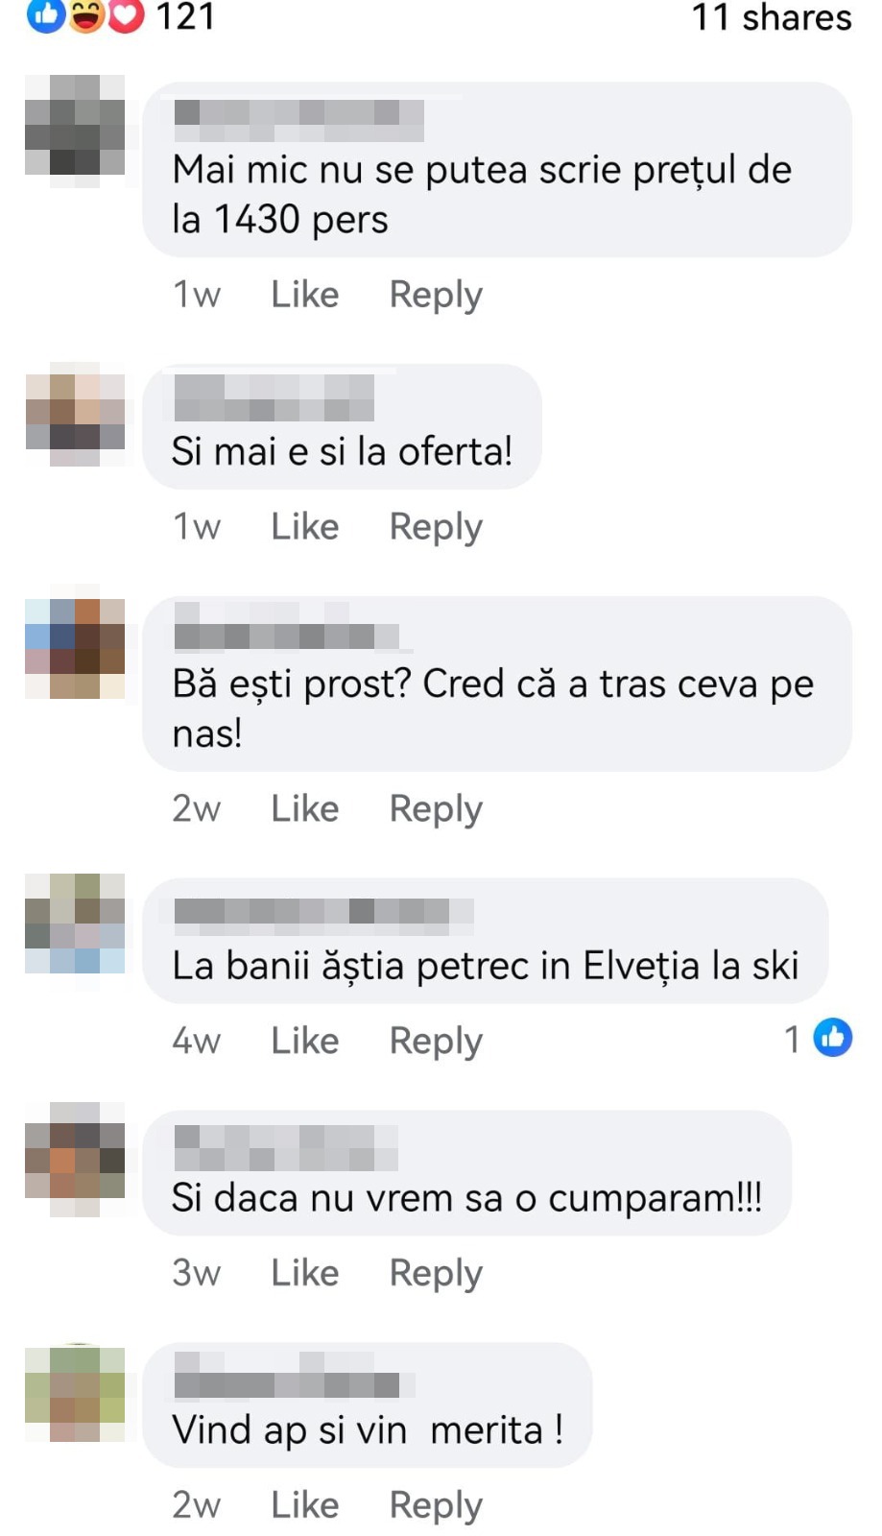This screenshot has width=882, height=1536.
Task: Click the like icon on the Elveția comment
Action: tap(832, 1038)
